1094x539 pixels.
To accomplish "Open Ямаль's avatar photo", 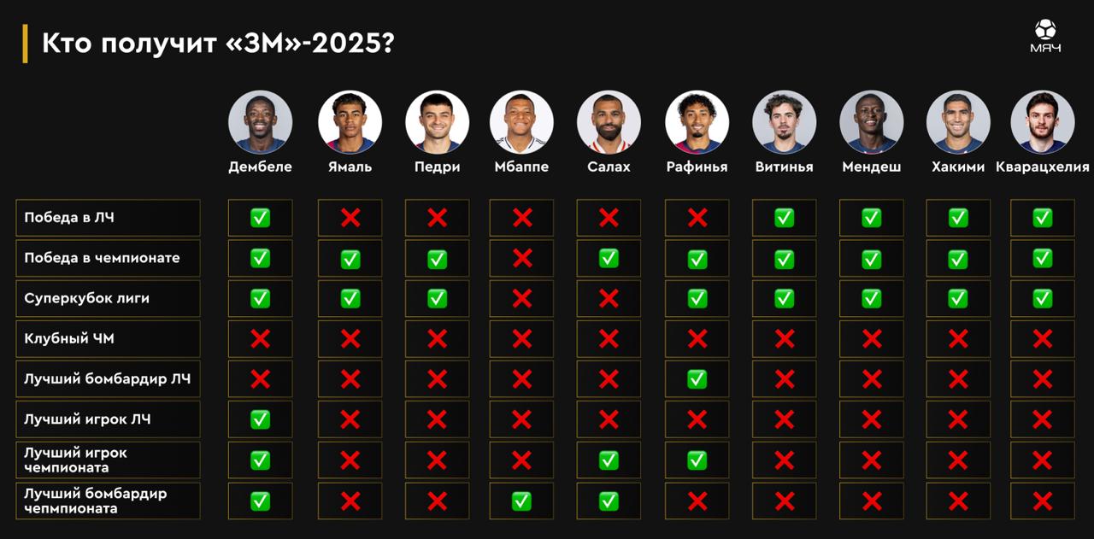I will [350, 122].
